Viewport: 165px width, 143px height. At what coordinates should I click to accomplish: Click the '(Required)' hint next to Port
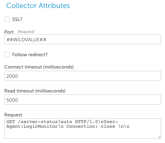(26, 32)
